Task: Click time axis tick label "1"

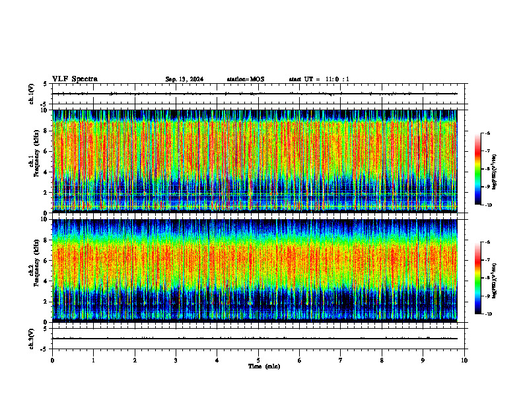Action: 93,360
